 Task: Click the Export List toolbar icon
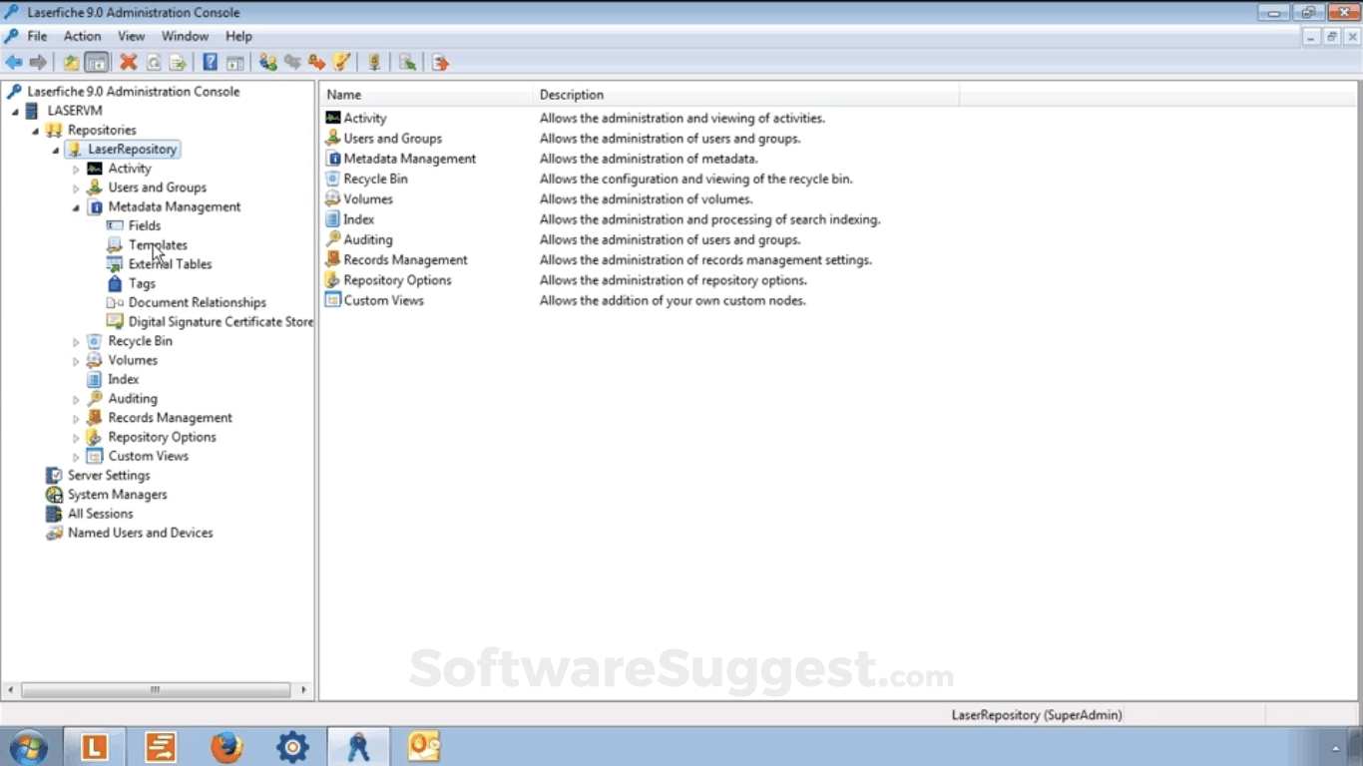[x=178, y=63]
